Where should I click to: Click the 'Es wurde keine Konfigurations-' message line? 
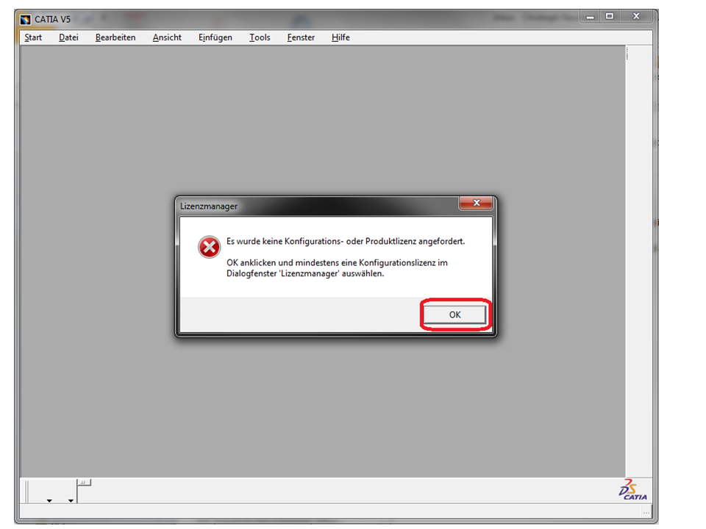[x=346, y=241]
